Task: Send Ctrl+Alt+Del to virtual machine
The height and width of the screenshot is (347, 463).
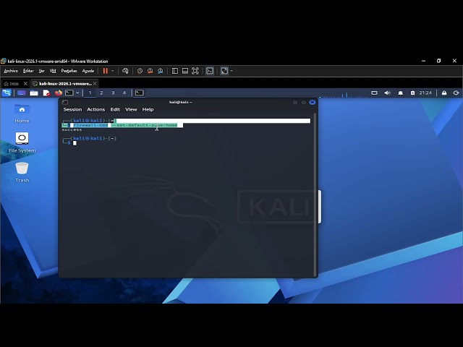Action: [125, 71]
